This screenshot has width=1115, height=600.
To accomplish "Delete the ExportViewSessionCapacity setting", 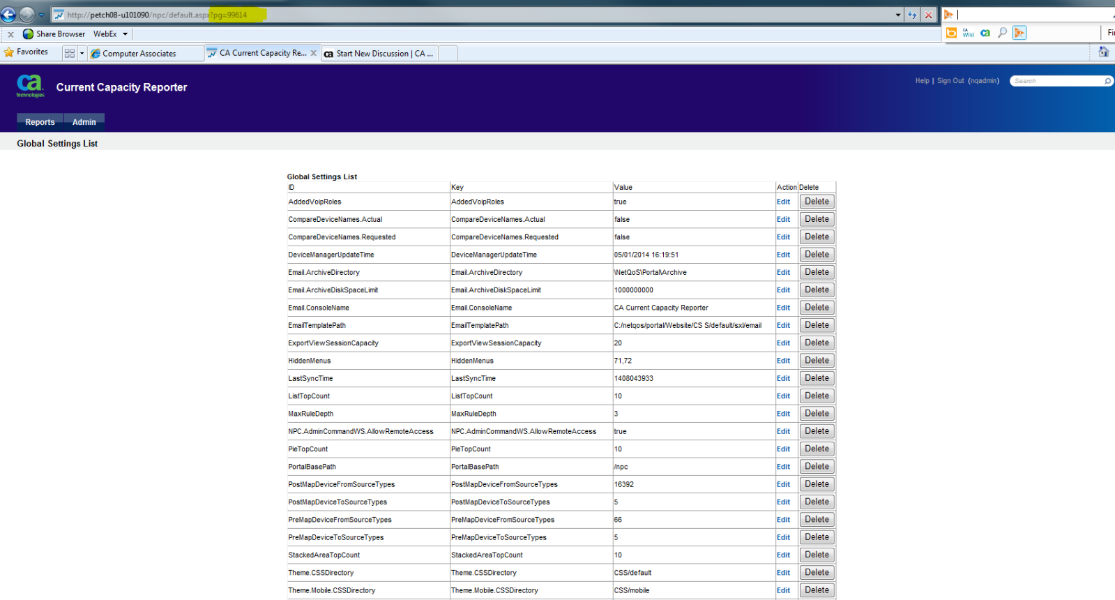I will pyautogui.click(x=817, y=343).
